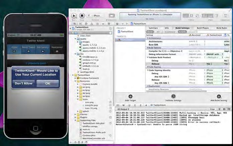Expand the Cordova.framework item
This screenshot has height=146, width=233.
pyautogui.click(x=75, y=78)
